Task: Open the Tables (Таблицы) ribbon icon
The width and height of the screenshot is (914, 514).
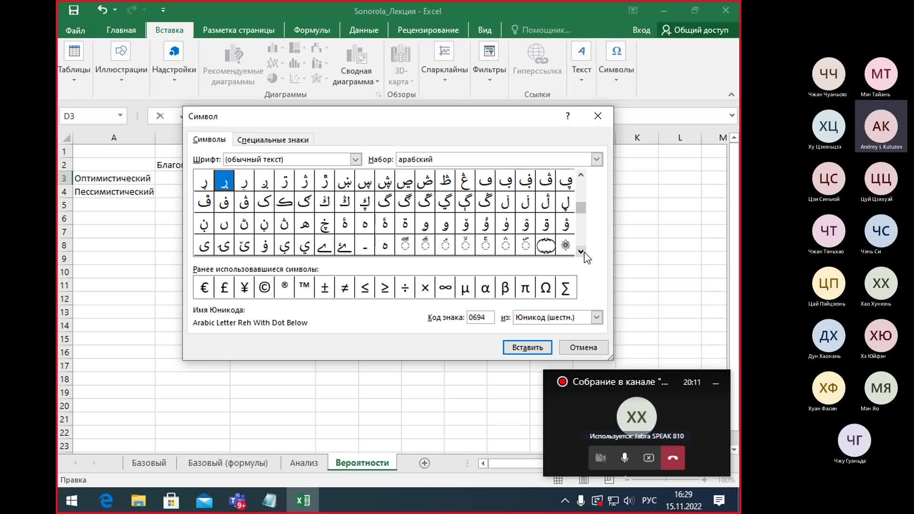Action: tap(74, 62)
